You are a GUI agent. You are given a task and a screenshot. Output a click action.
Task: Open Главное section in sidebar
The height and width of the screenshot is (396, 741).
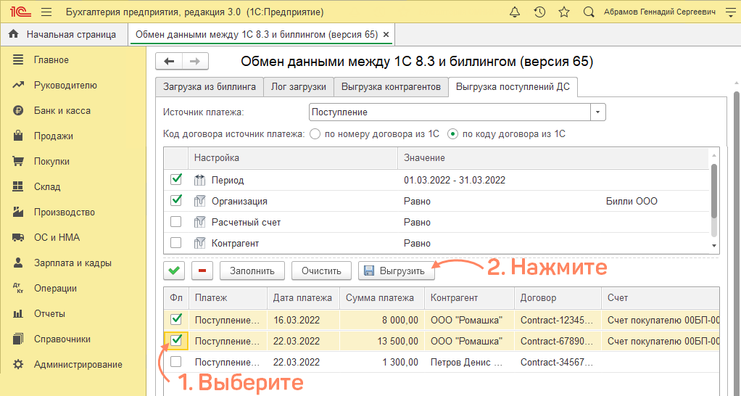click(x=51, y=59)
